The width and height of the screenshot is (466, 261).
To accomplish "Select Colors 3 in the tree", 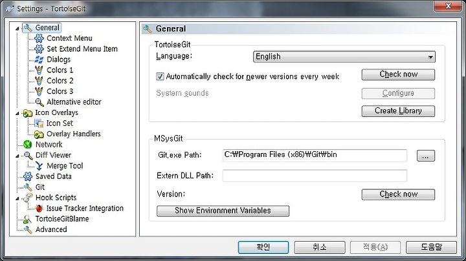I will [60, 91].
